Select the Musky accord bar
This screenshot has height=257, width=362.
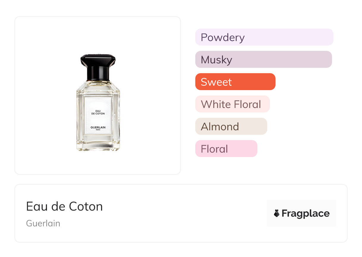[x=263, y=59]
